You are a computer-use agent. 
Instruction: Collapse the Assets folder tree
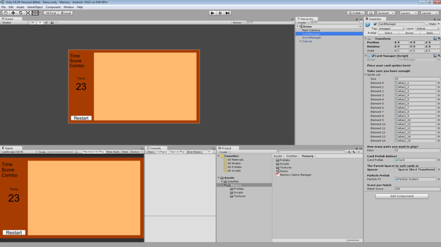point(219,178)
